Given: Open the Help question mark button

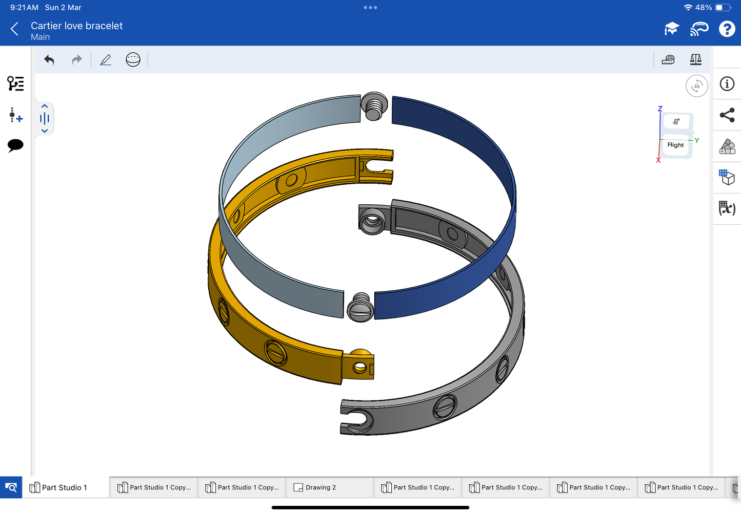Looking at the screenshot, I should coord(727,29).
